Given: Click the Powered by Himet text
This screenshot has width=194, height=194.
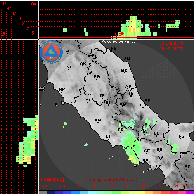Looking at the screenshot, I should point(118,42).
